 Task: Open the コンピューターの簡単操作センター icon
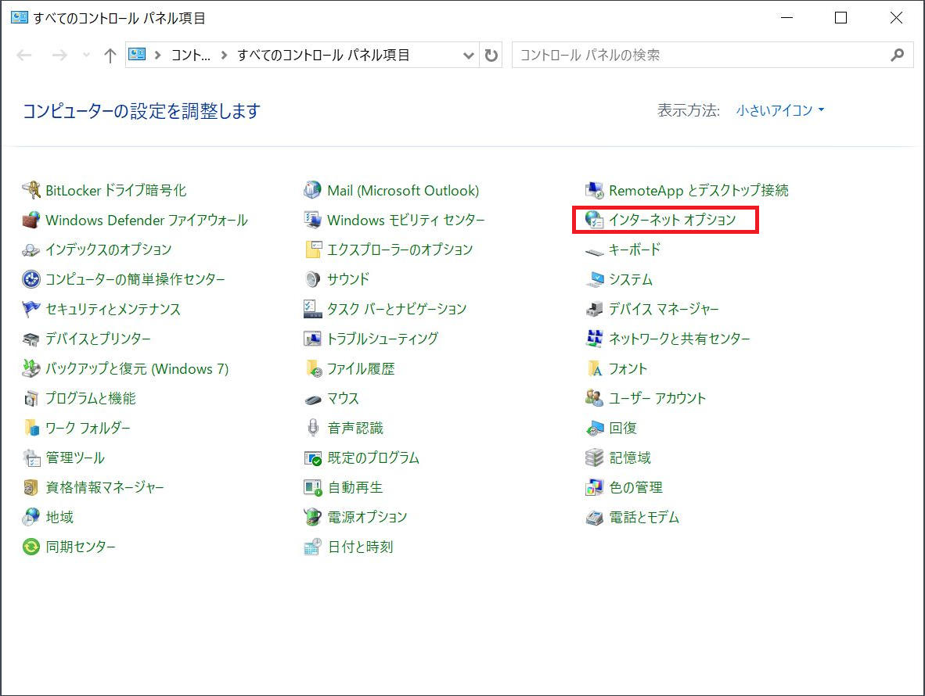coord(31,279)
